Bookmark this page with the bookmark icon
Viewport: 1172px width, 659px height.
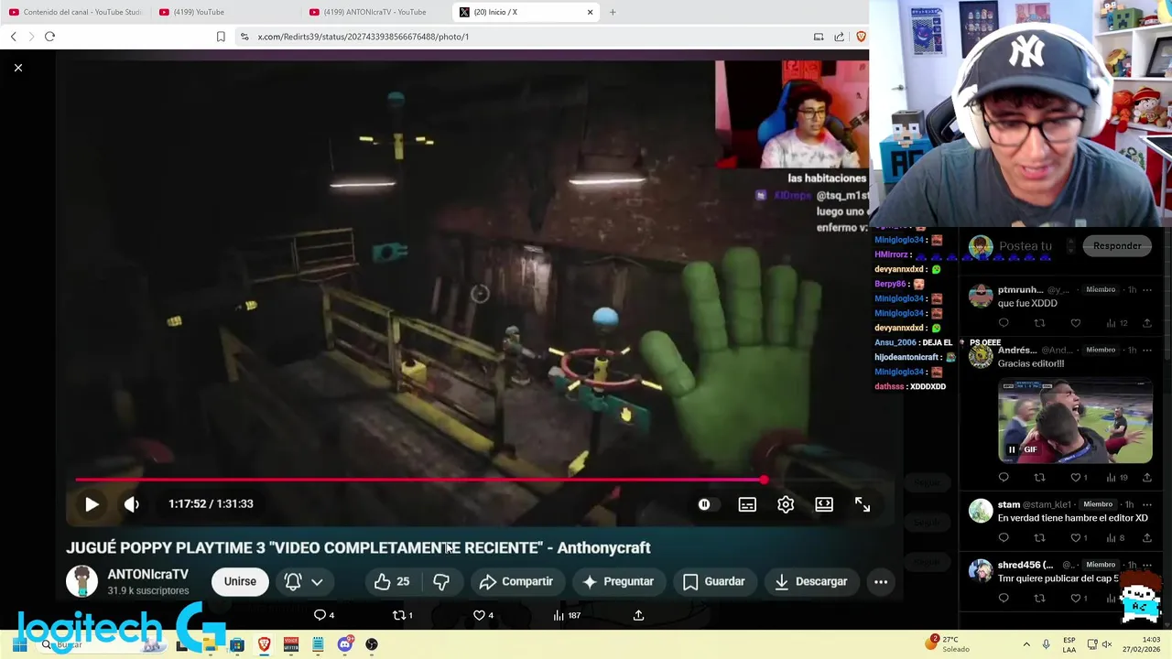coord(221,37)
